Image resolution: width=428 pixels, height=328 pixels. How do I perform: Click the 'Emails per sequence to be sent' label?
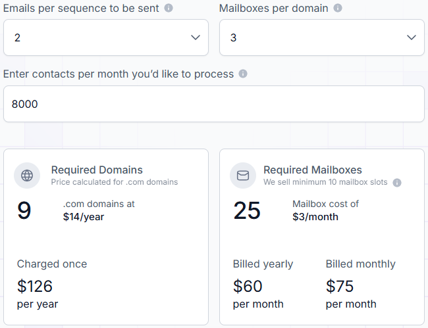(81, 8)
